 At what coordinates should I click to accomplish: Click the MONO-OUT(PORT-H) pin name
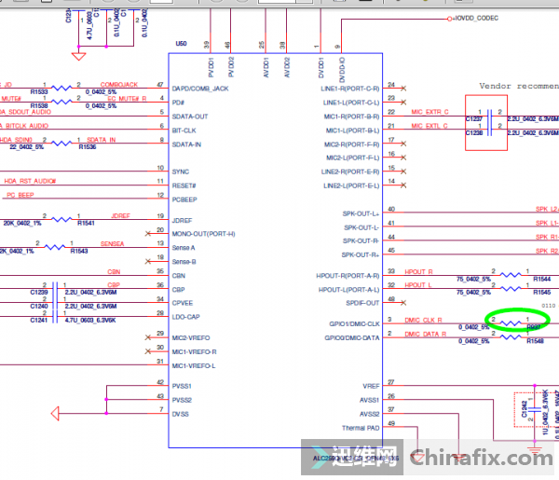click(203, 234)
